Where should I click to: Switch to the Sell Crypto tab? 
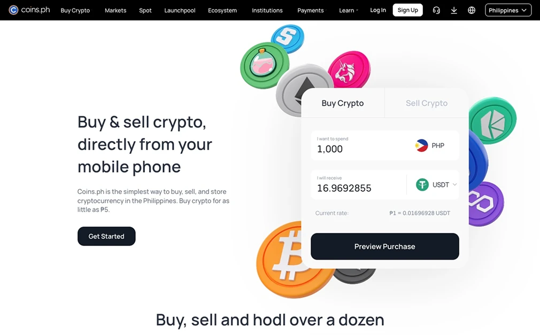(426, 103)
